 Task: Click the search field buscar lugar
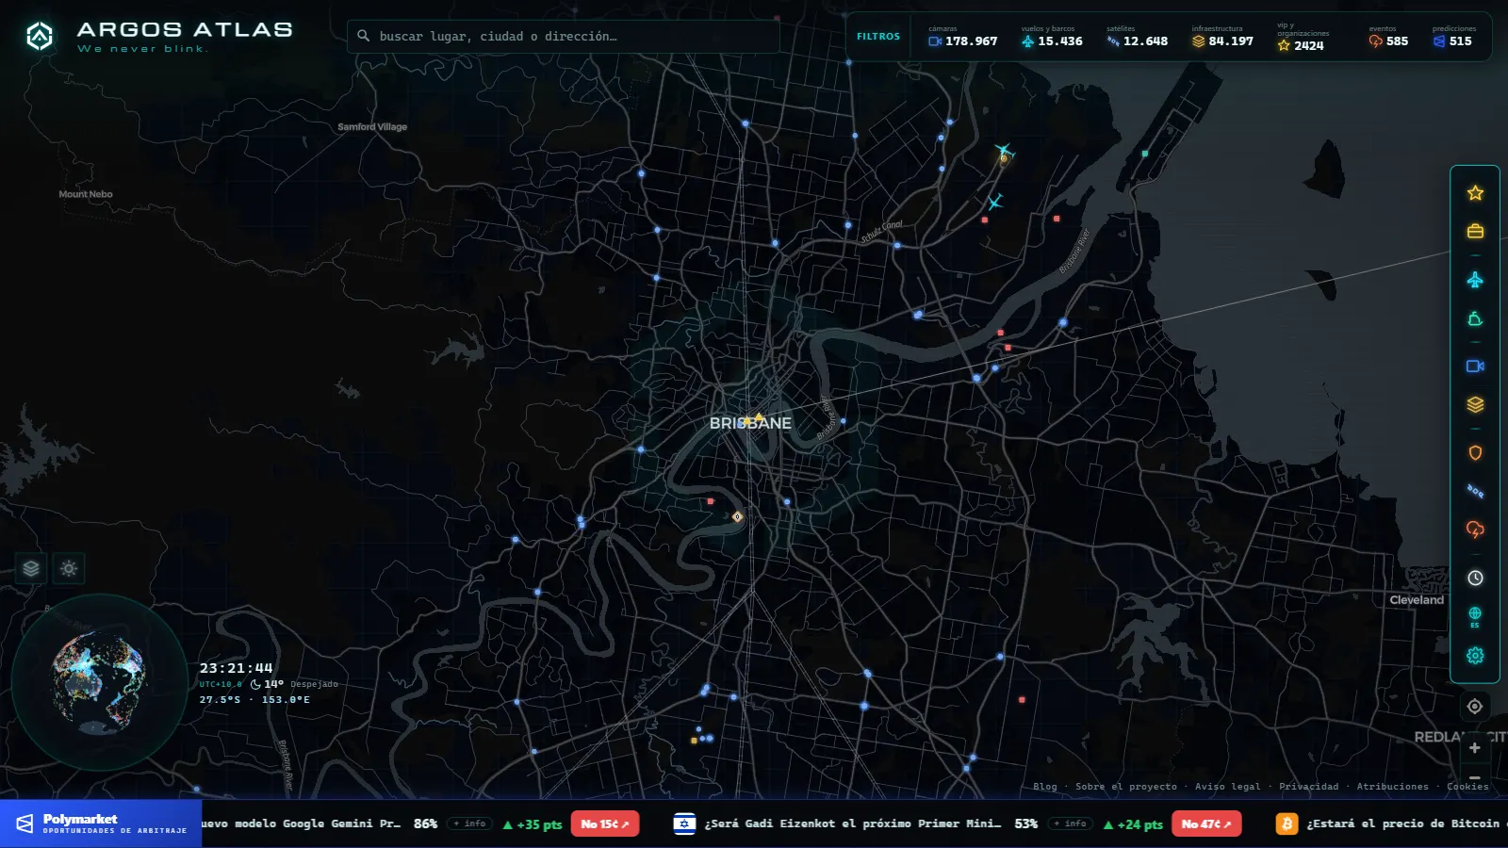[564, 37]
